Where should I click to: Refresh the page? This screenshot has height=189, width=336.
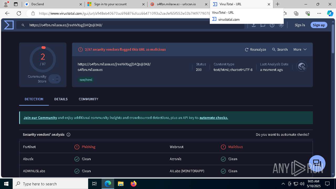coord(19,13)
